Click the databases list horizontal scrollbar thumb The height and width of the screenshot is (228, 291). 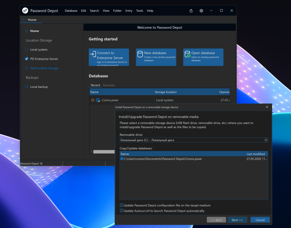pyautogui.click(x=104, y=152)
